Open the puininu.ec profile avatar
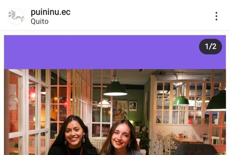This screenshot has height=155, width=230. tap(16, 16)
